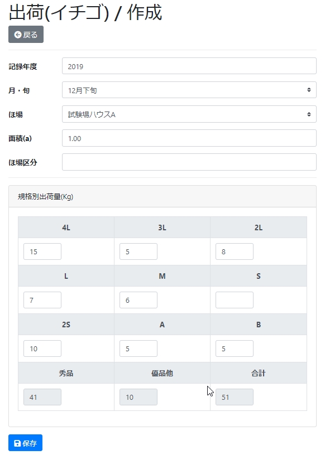
Task: Select the 3L field containing 5
Action: [138, 251]
